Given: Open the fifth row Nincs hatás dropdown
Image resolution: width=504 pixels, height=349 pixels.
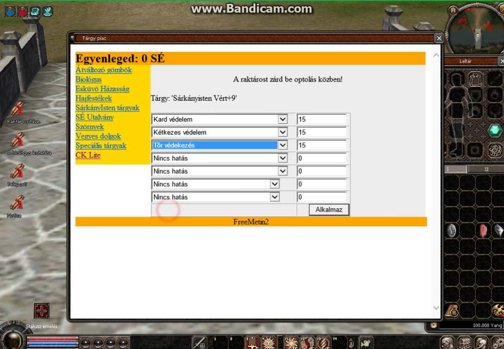Looking at the screenshot, I should (x=220, y=171).
